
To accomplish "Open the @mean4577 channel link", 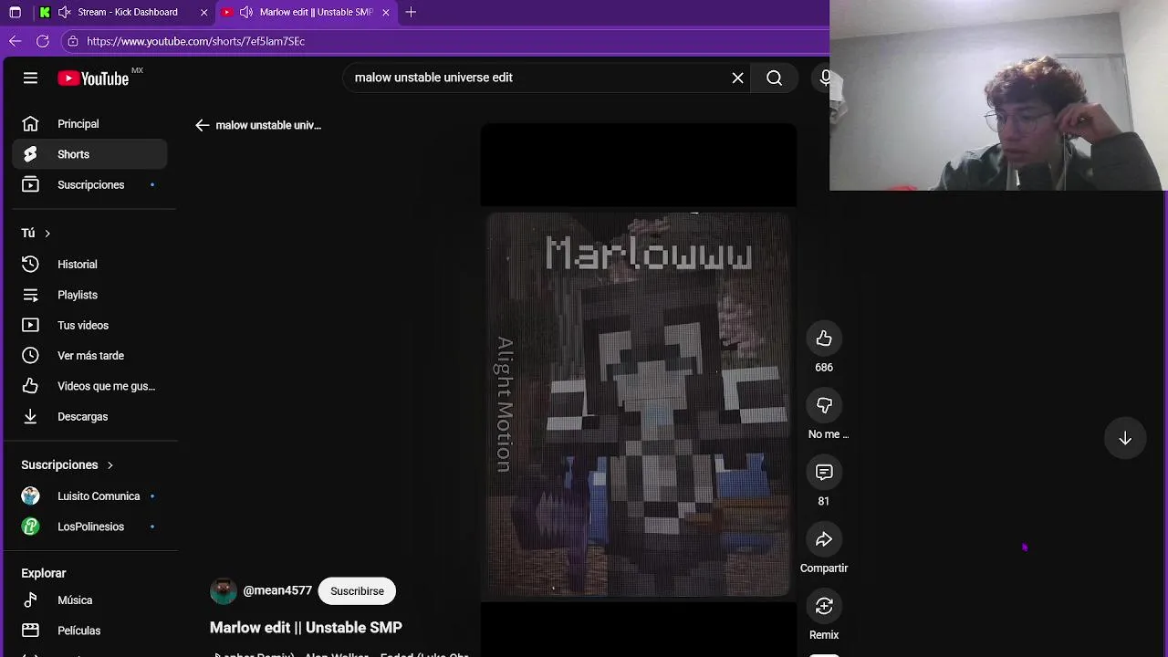I will [x=277, y=590].
